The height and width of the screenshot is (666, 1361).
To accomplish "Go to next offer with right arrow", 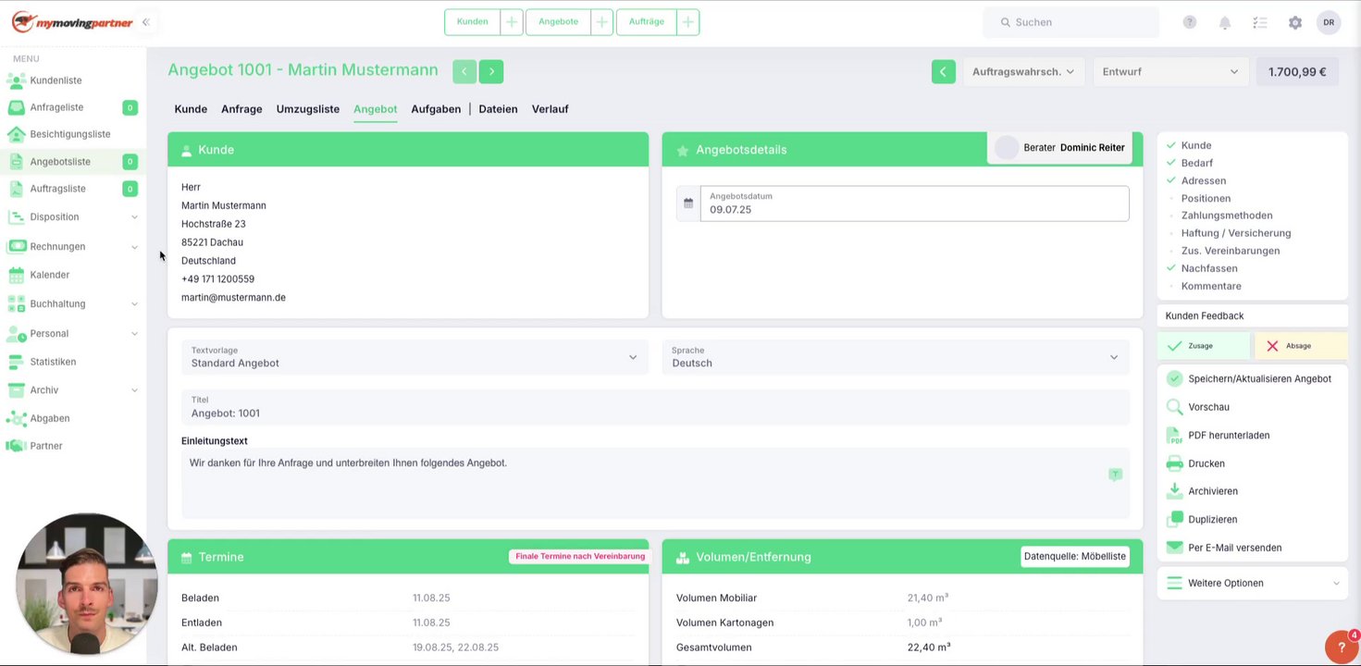I will 491,71.
